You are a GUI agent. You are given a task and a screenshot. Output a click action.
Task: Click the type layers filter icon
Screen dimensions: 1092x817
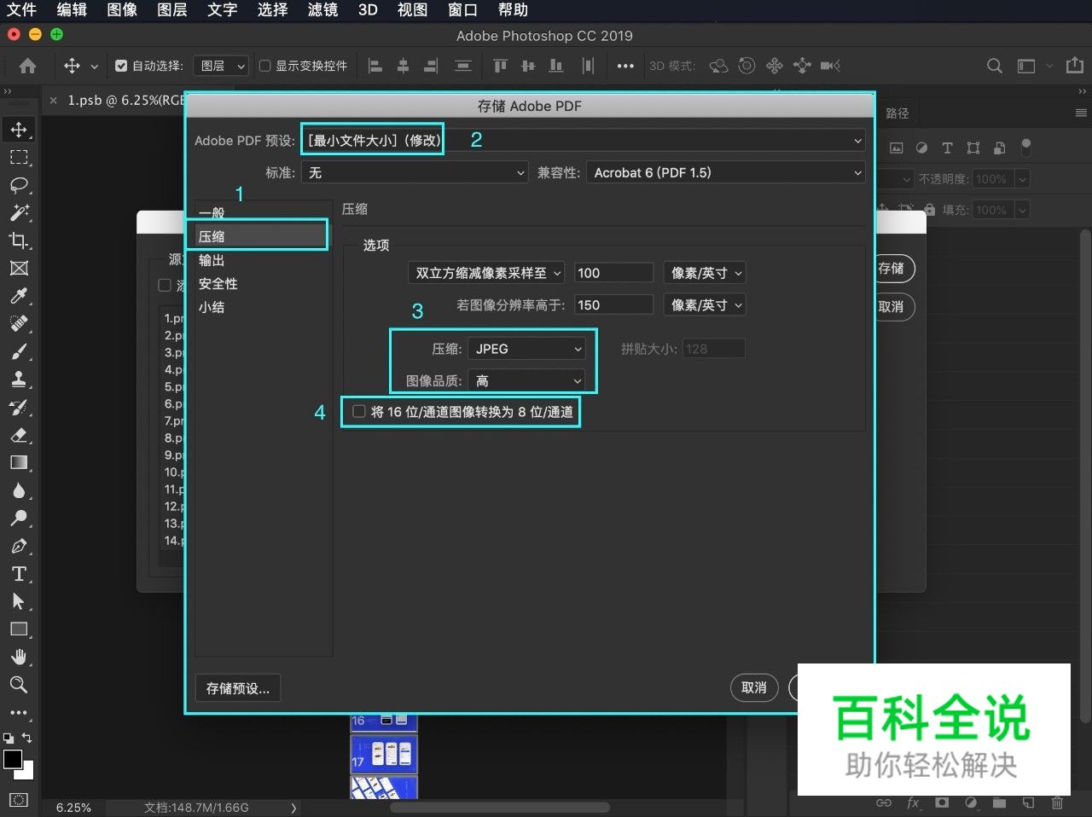tap(947, 148)
